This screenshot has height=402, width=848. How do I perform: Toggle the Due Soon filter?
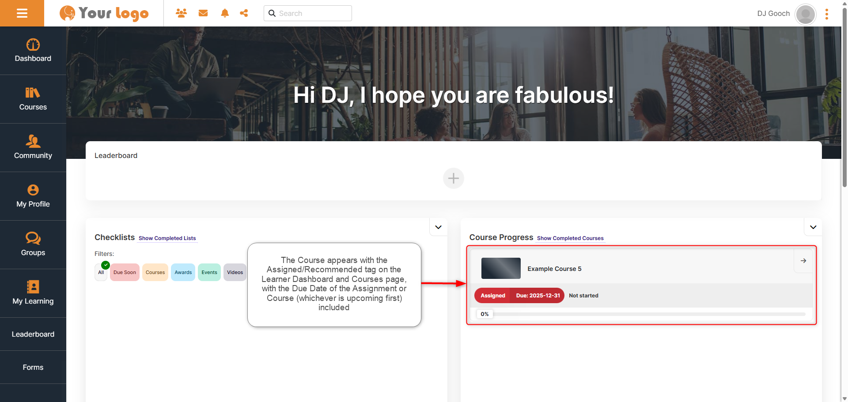125,272
